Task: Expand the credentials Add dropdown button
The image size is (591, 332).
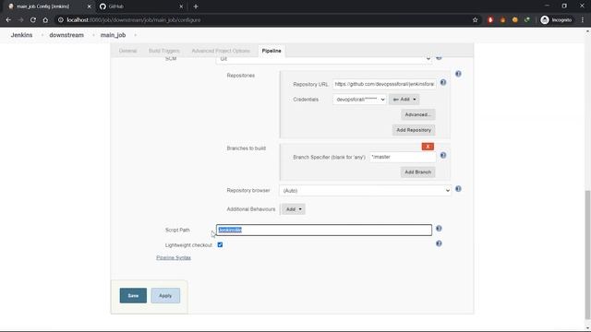Action: click(x=404, y=100)
